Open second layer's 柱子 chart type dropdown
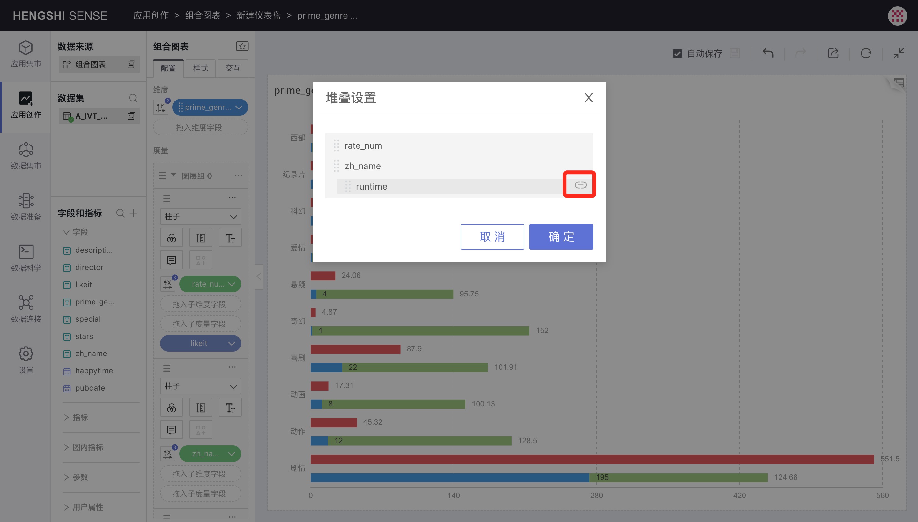Viewport: 918px width, 522px height. pyautogui.click(x=200, y=386)
